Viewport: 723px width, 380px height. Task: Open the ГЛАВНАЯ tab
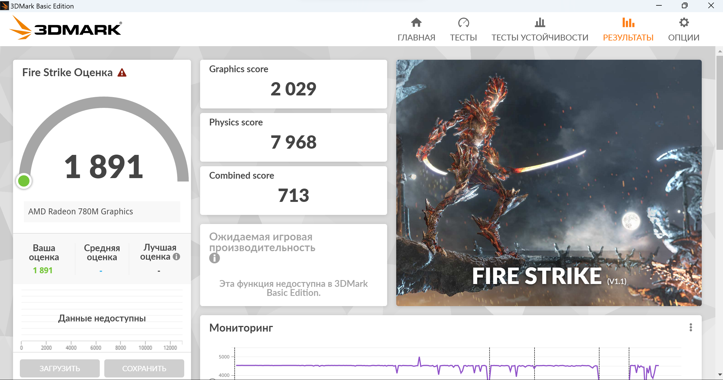(x=416, y=37)
